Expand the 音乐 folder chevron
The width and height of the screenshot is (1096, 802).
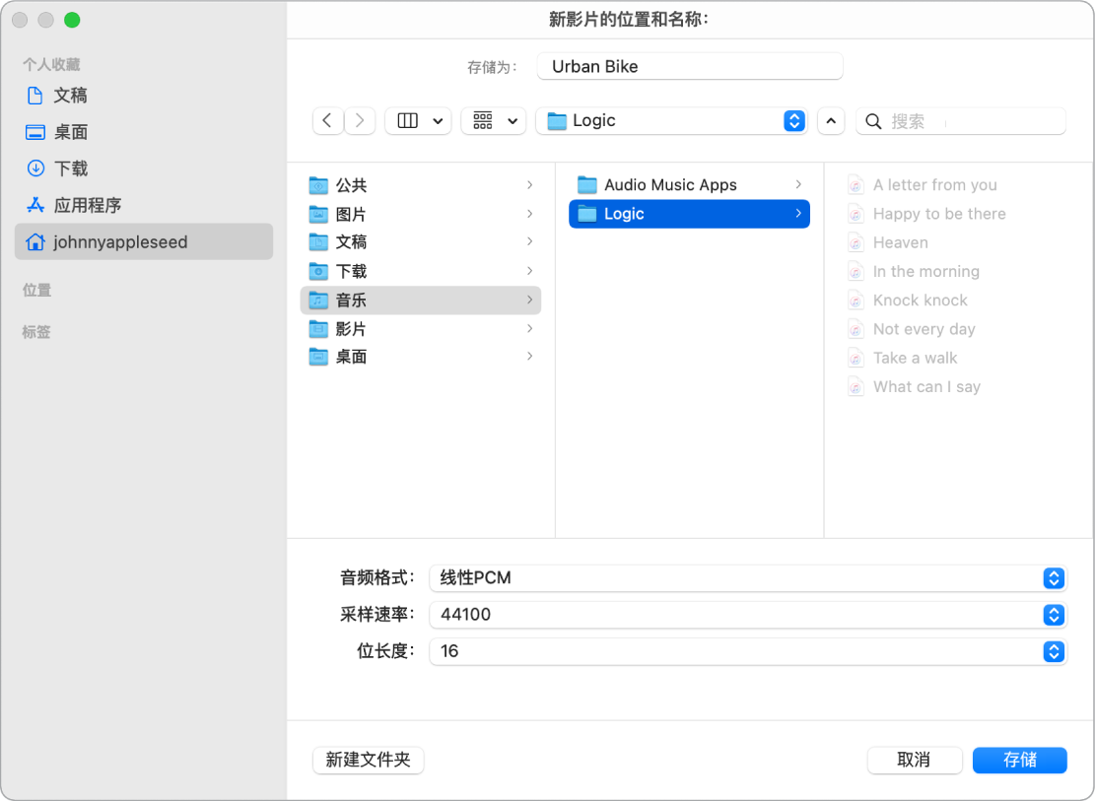point(527,300)
